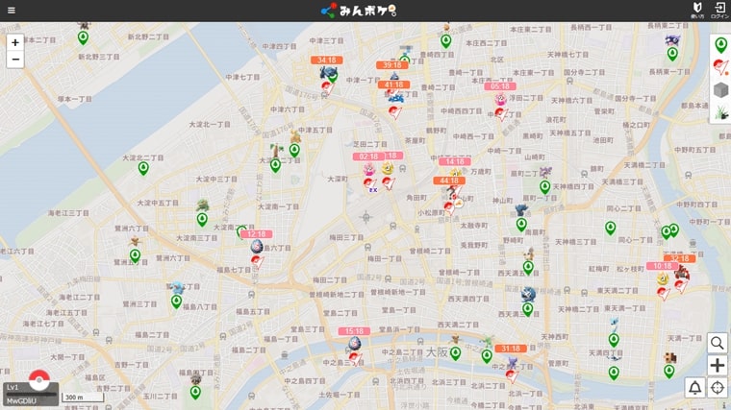731x410 pixels.
Task: Click the 大阪 station label
Action: point(437,352)
